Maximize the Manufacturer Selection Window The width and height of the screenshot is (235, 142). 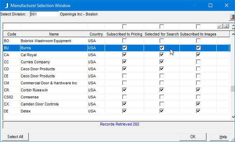pyautogui.click(x=210, y=5)
